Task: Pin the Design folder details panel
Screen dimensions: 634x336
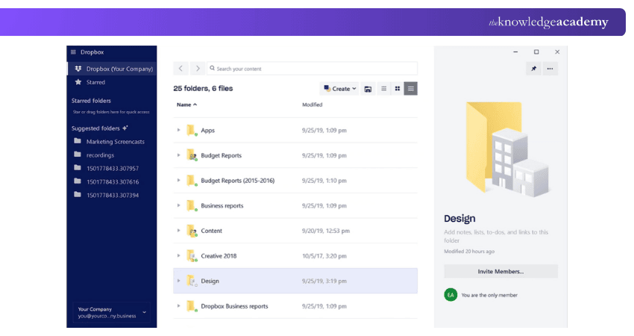Action: point(533,69)
